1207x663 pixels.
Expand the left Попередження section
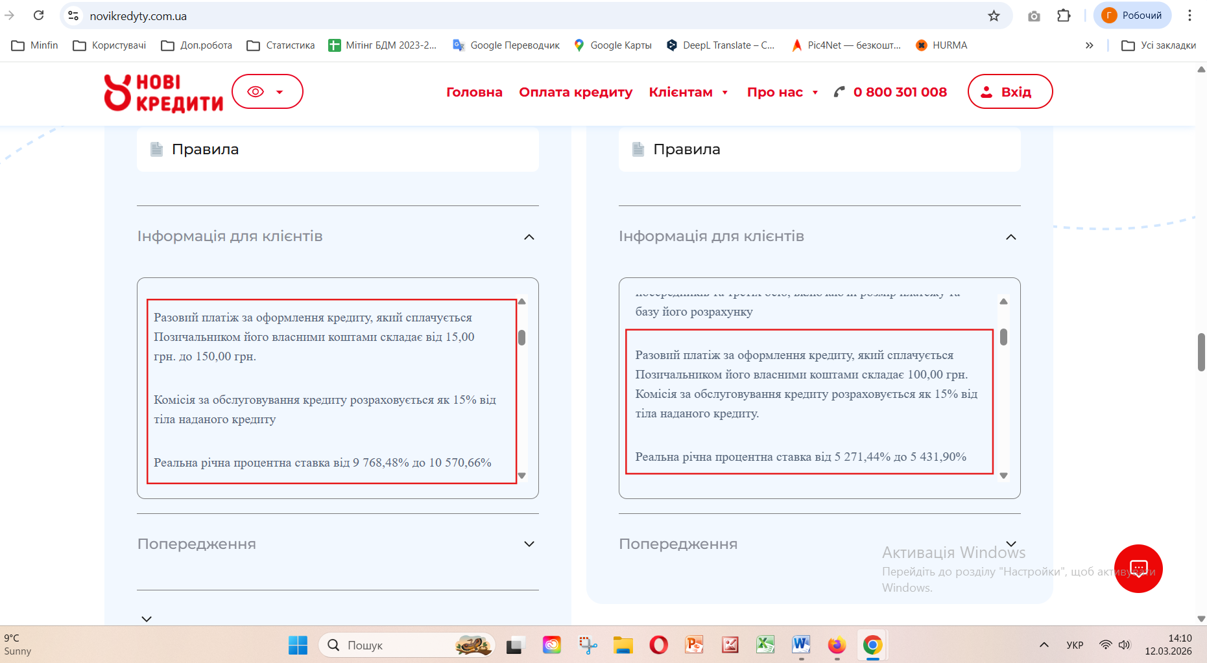pyautogui.click(x=529, y=544)
